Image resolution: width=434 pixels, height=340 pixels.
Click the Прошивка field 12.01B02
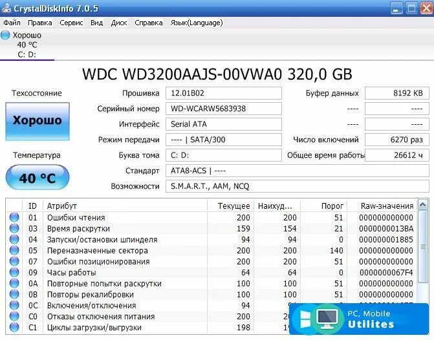224,93
